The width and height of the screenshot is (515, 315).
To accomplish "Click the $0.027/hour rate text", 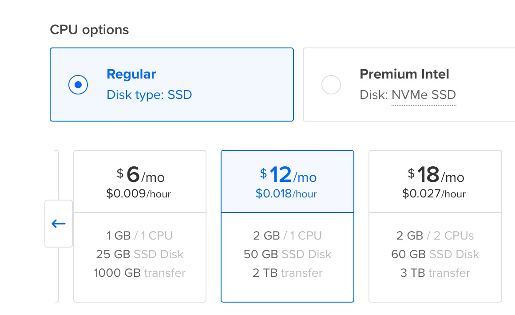I will point(434,194).
